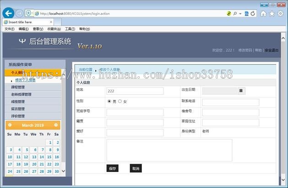Expand the 老师授课管理 menu section
Image resolution: width=288 pixels, height=188 pixels.
(x=33, y=95)
